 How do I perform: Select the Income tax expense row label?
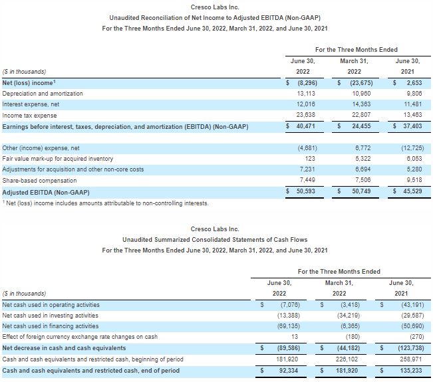[x=29, y=115]
